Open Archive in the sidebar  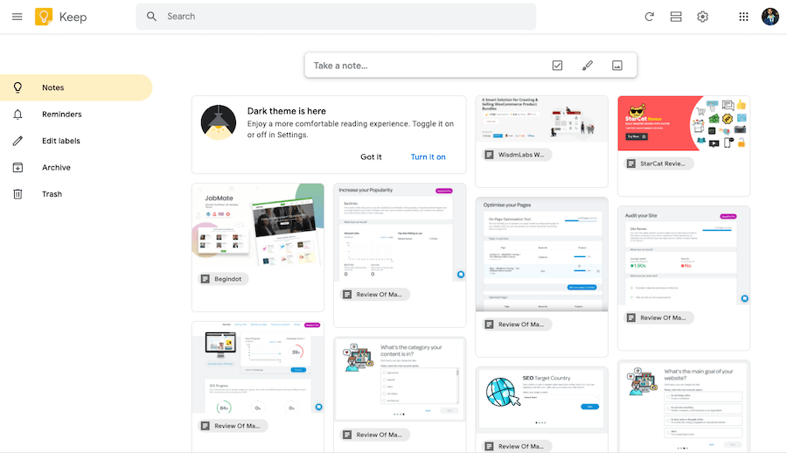pyautogui.click(x=76, y=168)
